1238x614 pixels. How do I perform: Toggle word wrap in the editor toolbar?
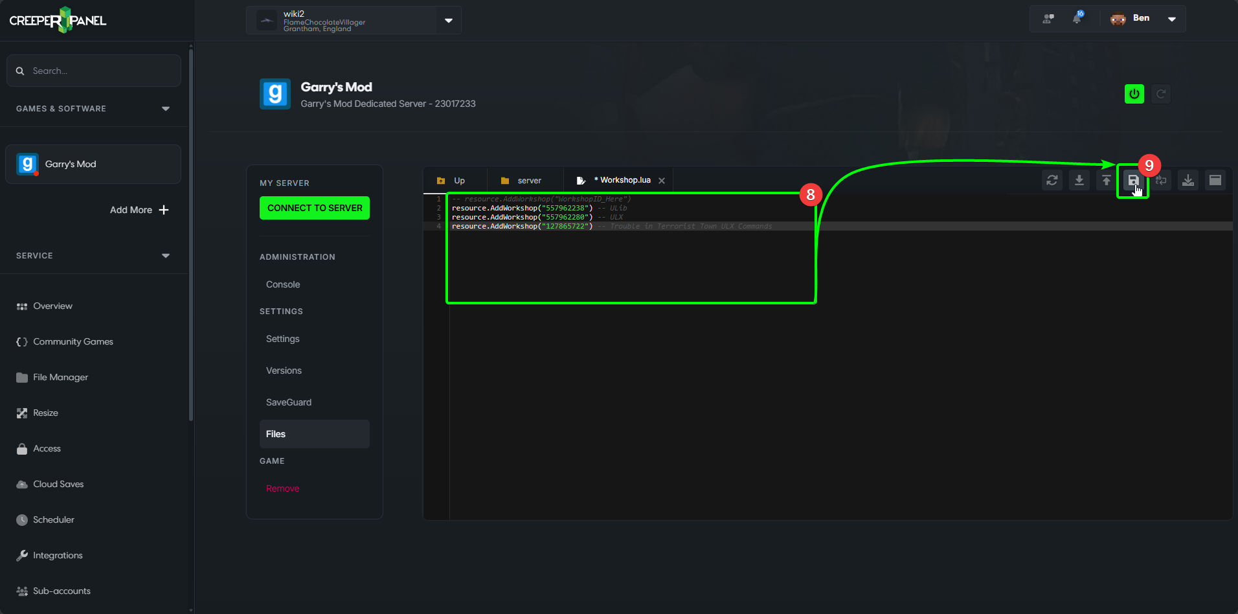click(1161, 180)
